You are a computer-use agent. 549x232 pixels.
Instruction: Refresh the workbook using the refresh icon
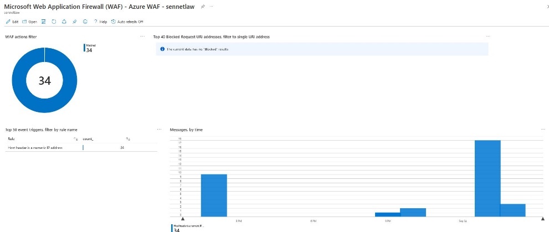[54, 22]
